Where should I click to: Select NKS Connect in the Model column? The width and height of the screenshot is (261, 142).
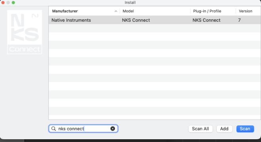pyautogui.click(x=136, y=20)
